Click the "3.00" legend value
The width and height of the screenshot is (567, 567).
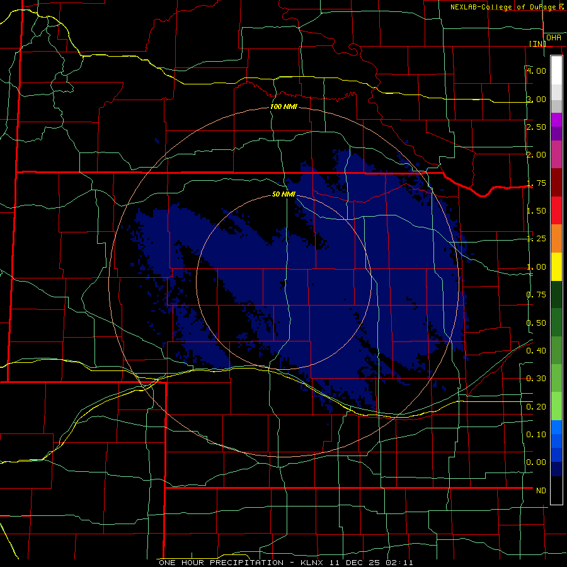(536, 99)
